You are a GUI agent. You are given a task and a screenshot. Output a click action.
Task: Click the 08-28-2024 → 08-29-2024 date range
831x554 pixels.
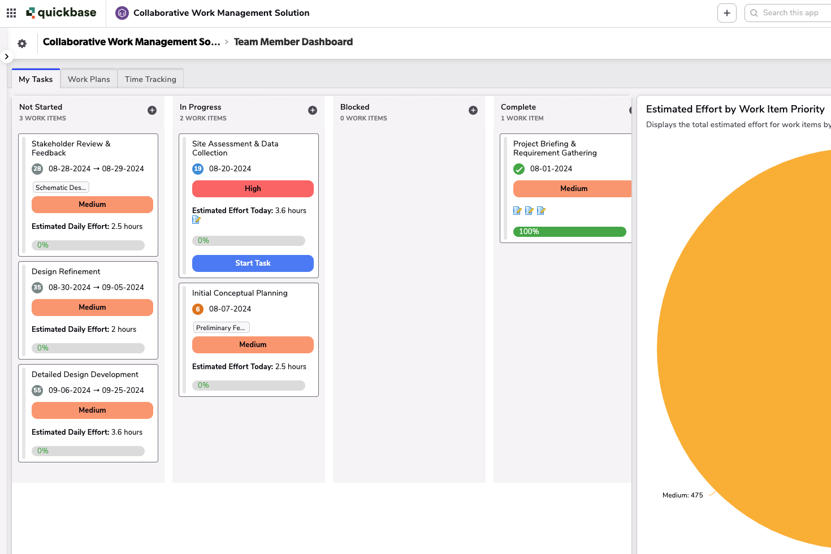[96, 168]
